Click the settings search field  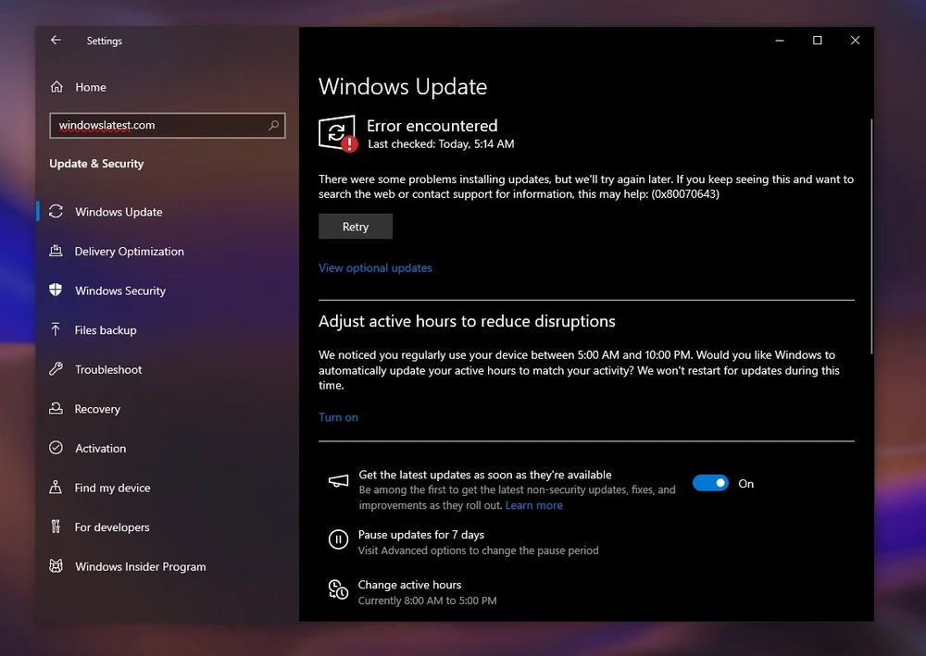point(167,125)
